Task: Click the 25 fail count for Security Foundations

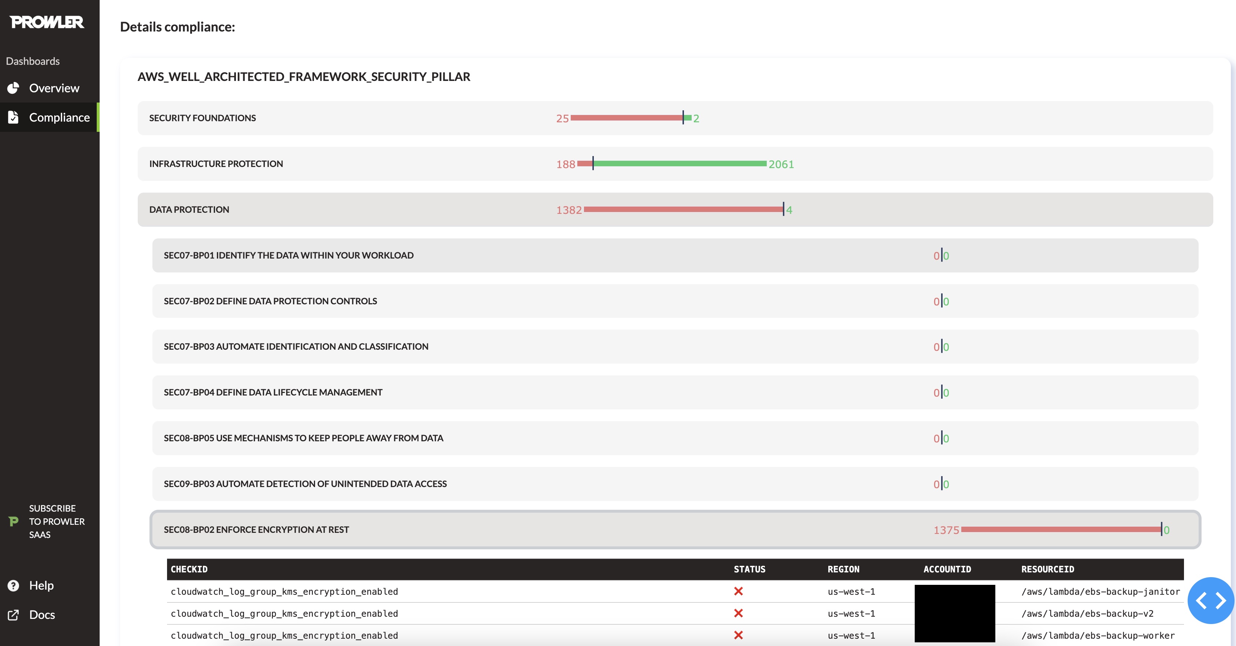Action: [x=562, y=118]
